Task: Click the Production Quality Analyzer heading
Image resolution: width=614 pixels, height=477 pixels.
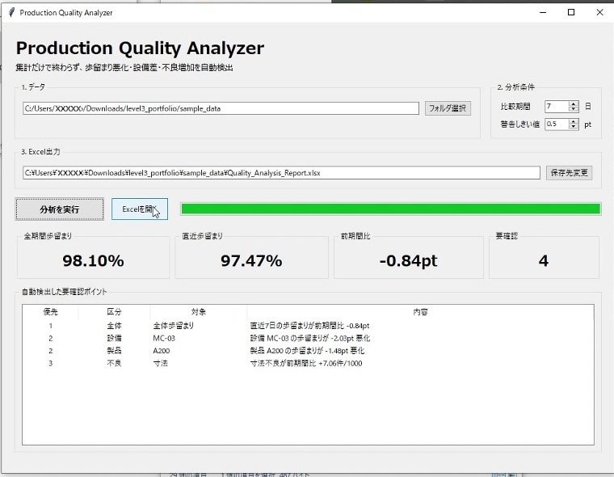Action: pos(140,49)
